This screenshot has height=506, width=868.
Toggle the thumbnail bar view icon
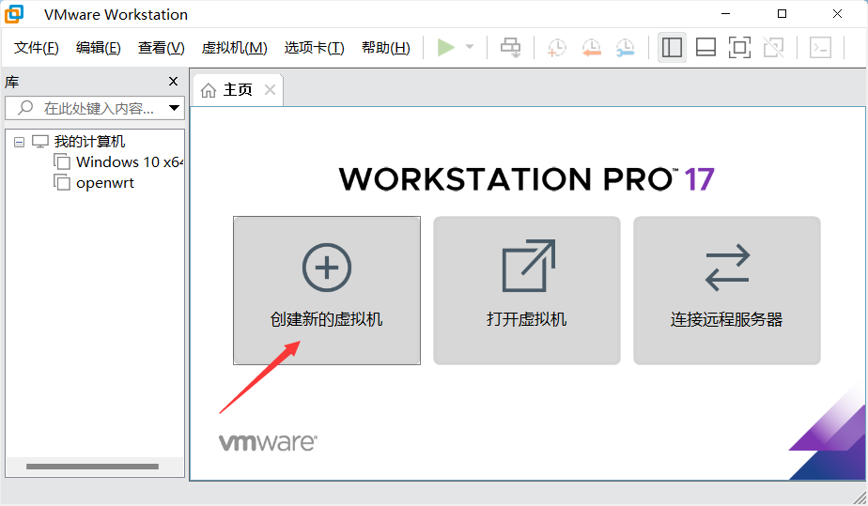[x=705, y=48]
